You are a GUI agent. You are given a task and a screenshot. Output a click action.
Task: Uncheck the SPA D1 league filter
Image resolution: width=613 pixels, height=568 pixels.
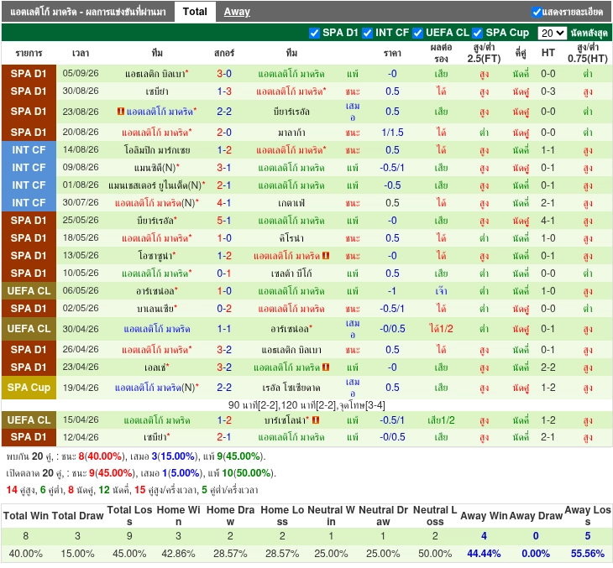314,34
